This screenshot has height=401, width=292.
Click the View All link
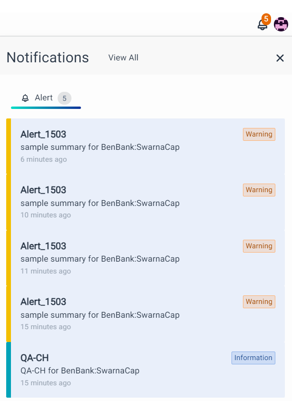click(123, 58)
